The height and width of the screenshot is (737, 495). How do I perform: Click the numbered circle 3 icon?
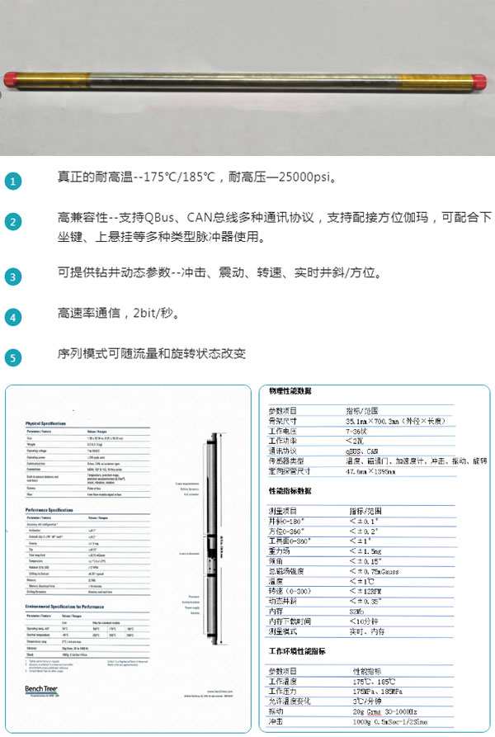[14, 276]
